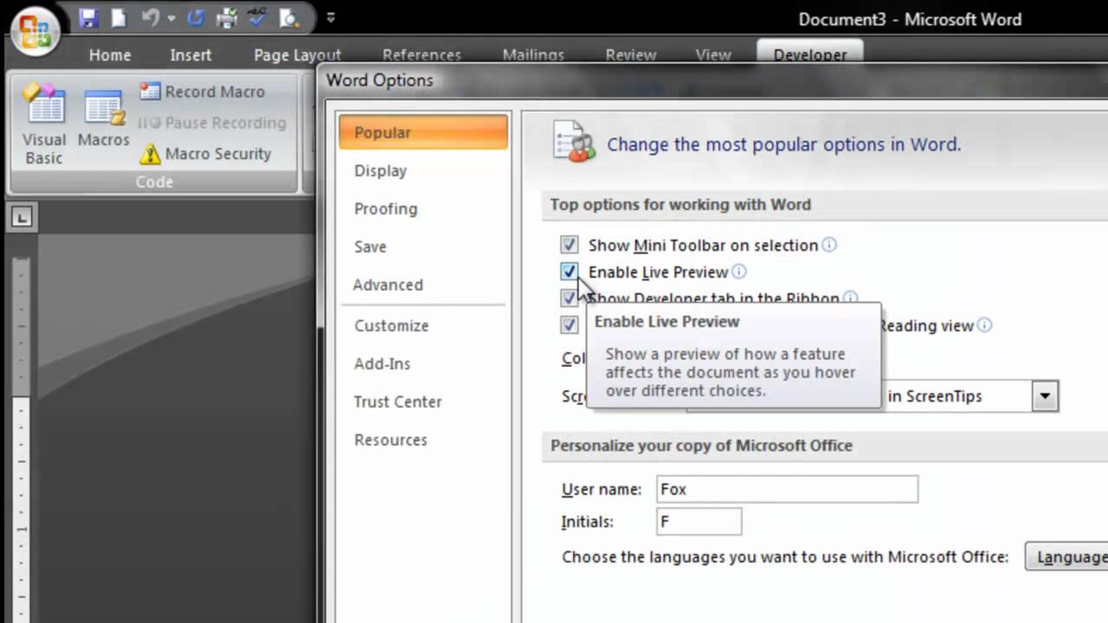Toggle the Reading view checkbox
This screenshot has height=623, width=1108.
(x=569, y=325)
